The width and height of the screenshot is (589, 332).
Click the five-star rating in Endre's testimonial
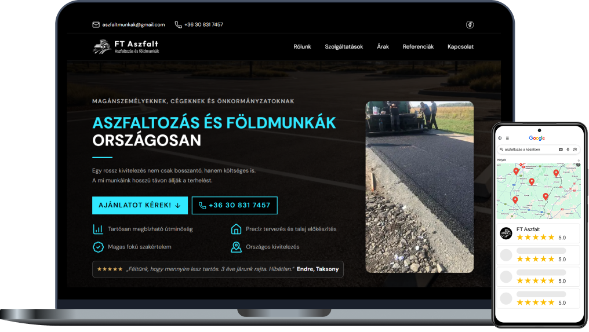click(110, 269)
